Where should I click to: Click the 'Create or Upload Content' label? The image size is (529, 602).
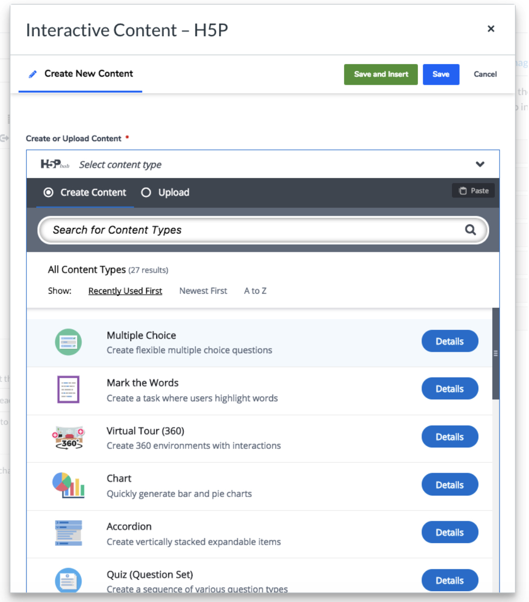pyautogui.click(x=73, y=139)
